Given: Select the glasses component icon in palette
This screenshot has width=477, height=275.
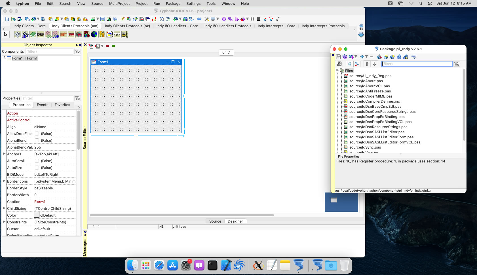Looking at the screenshot, I should click(117, 34).
